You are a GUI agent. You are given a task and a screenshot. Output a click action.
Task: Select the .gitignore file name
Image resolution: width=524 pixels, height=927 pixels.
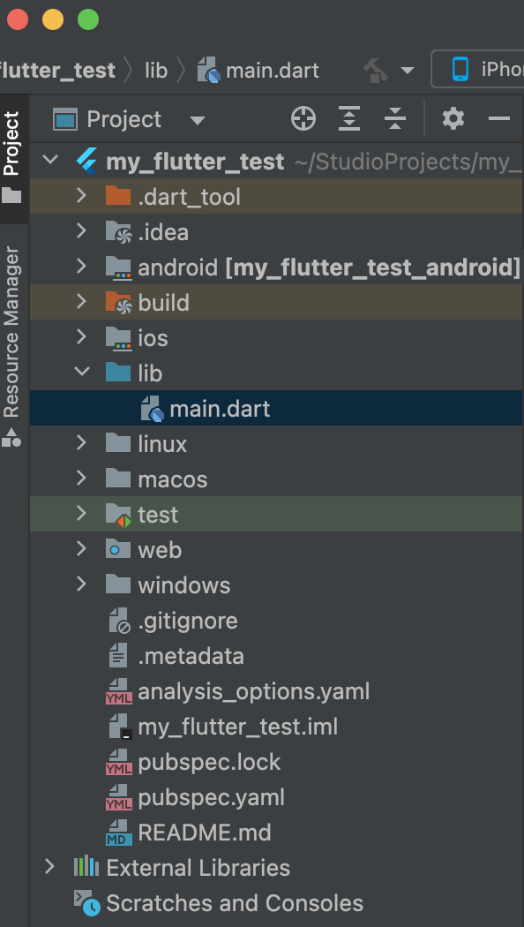[x=188, y=621]
